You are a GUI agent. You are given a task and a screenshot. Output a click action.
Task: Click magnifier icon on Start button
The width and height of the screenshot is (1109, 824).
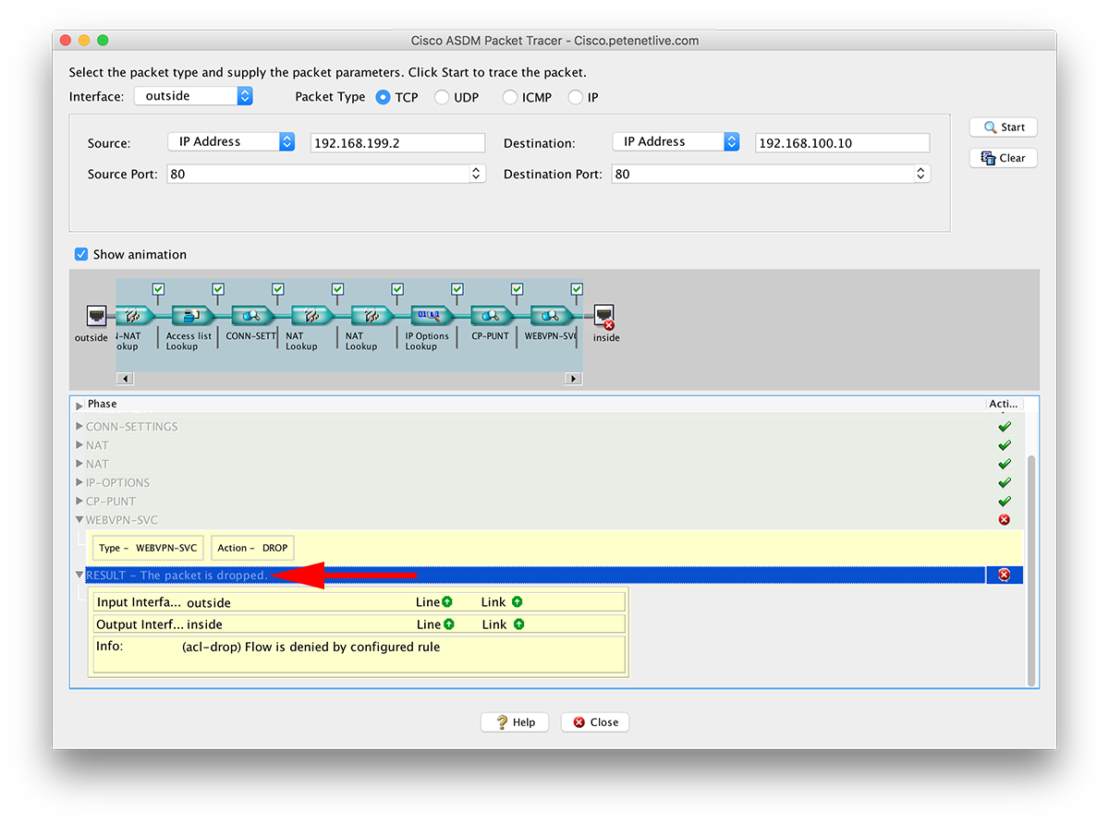click(990, 127)
